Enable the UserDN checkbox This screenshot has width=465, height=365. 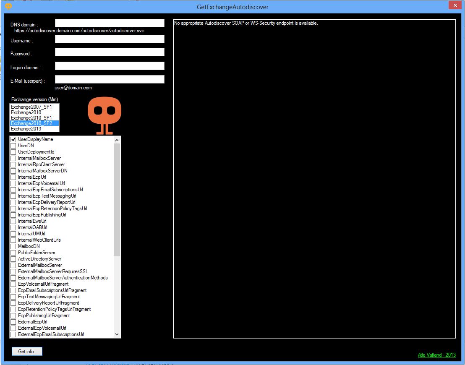click(x=13, y=146)
